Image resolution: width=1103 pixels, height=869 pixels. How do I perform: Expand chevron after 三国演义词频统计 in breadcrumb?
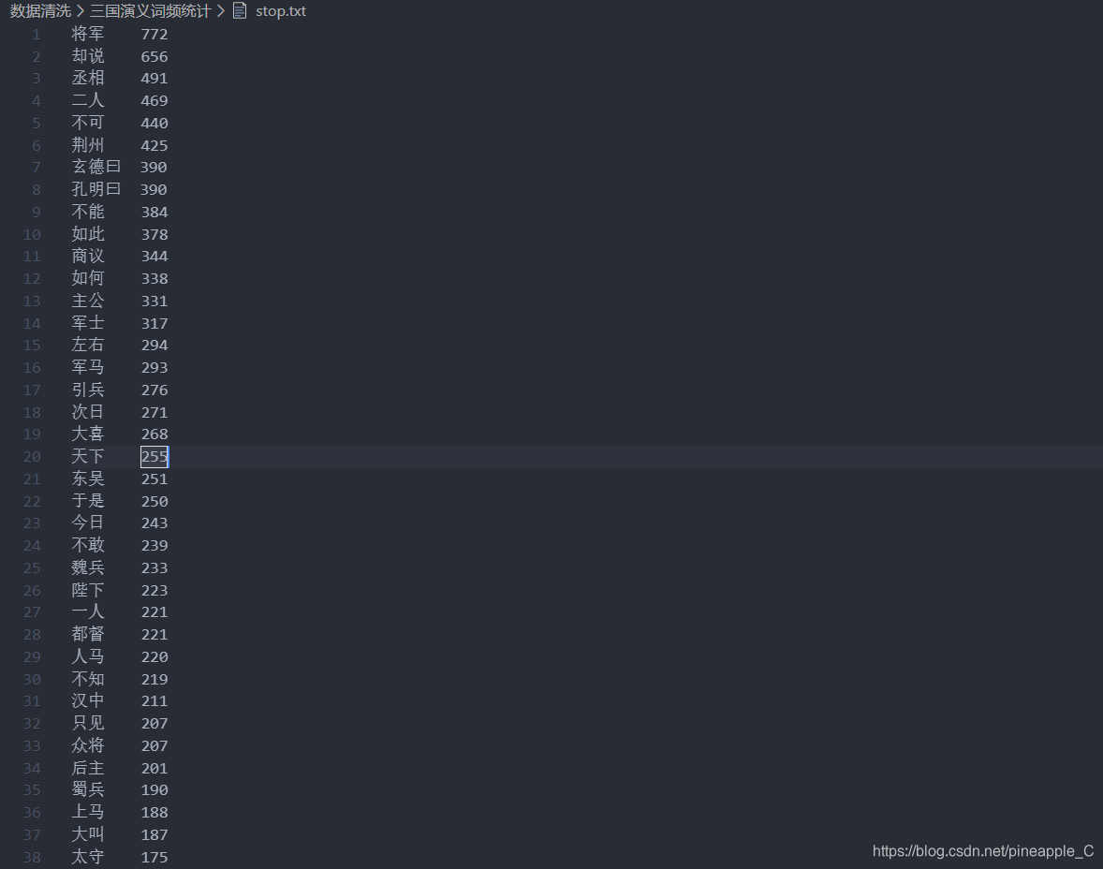220,11
